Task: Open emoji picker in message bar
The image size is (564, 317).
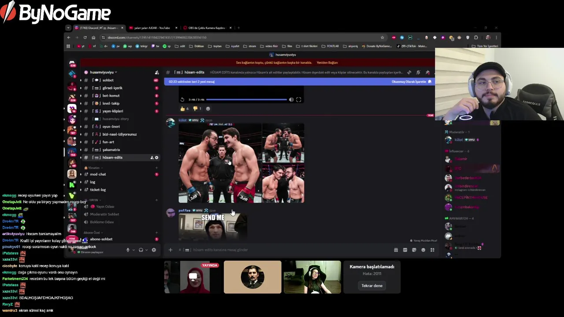Action: [x=423, y=250]
